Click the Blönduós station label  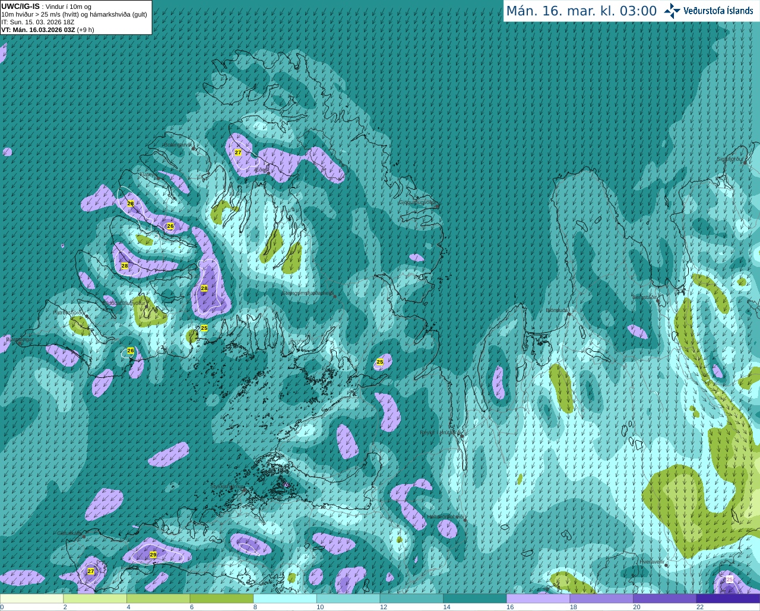click(x=557, y=310)
